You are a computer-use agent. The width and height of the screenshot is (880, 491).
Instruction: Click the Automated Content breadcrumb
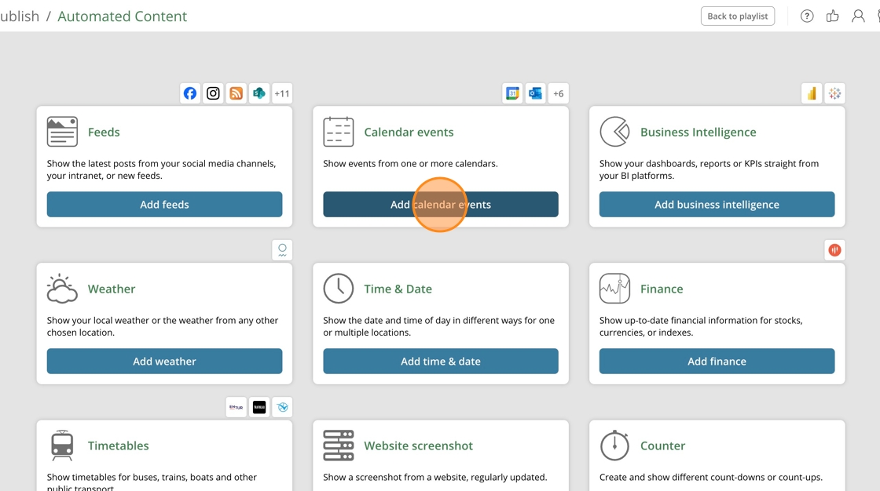click(x=123, y=16)
